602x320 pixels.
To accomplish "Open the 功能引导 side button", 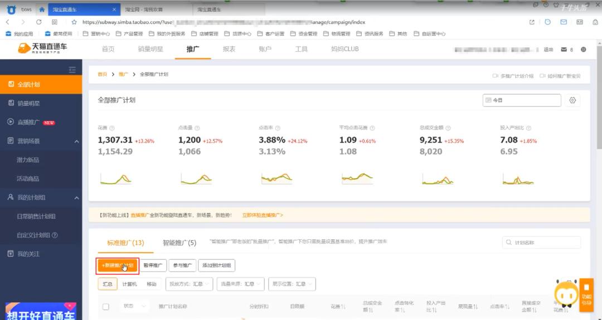I will pyautogui.click(x=586, y=294).
